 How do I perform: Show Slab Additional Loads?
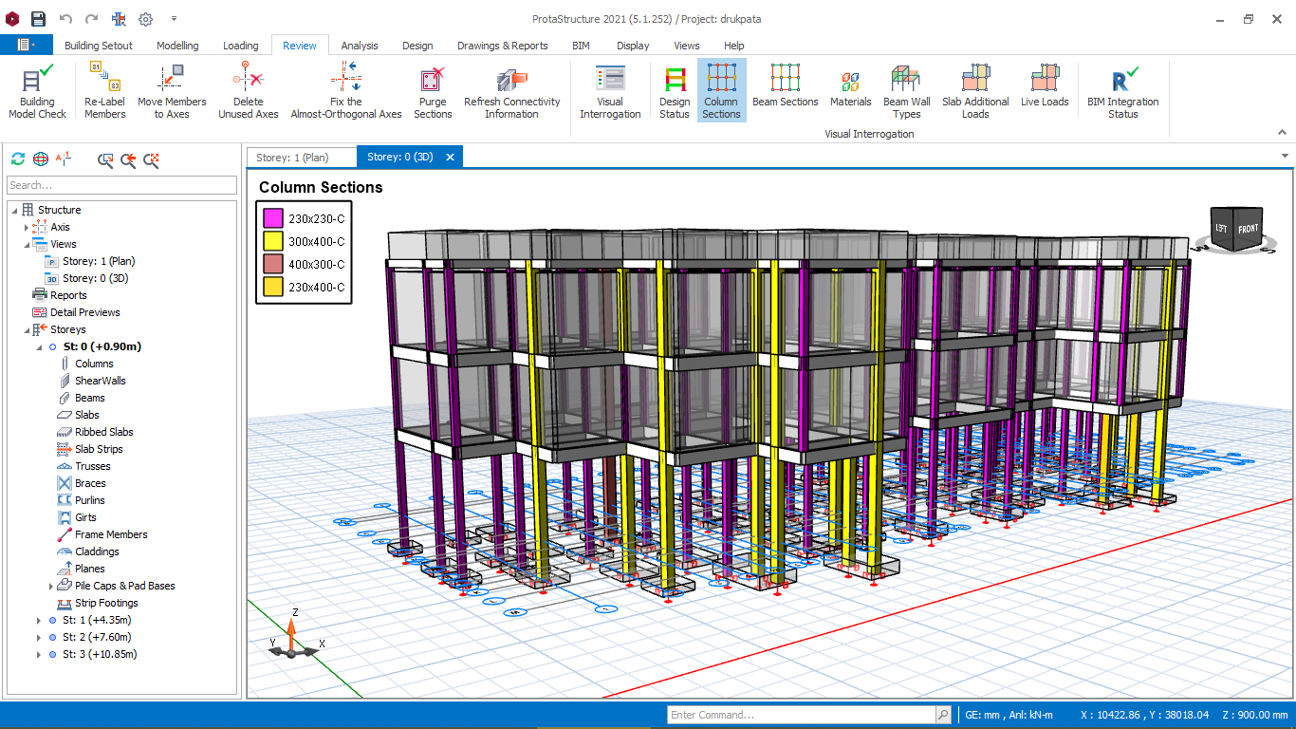point(975,92)
